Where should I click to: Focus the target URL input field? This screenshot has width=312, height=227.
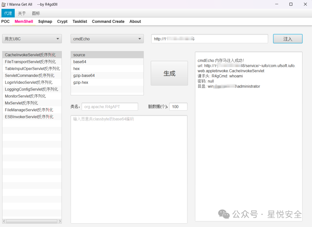(209, 39)
